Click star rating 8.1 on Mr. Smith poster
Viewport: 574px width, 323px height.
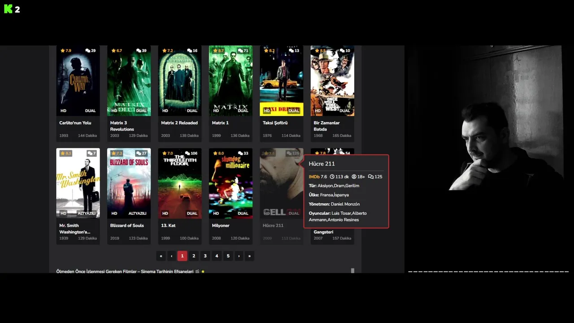click(65, 153)
